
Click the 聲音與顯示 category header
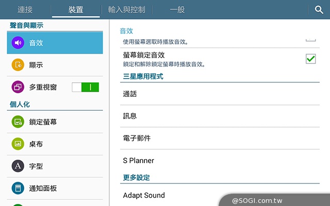click(x=26, y=25)
